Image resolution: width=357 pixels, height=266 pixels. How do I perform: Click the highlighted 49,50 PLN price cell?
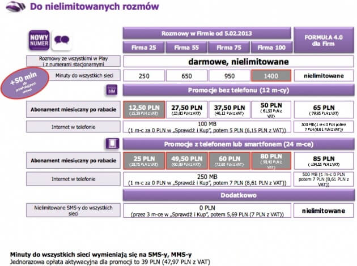click(x=186, y=161)
